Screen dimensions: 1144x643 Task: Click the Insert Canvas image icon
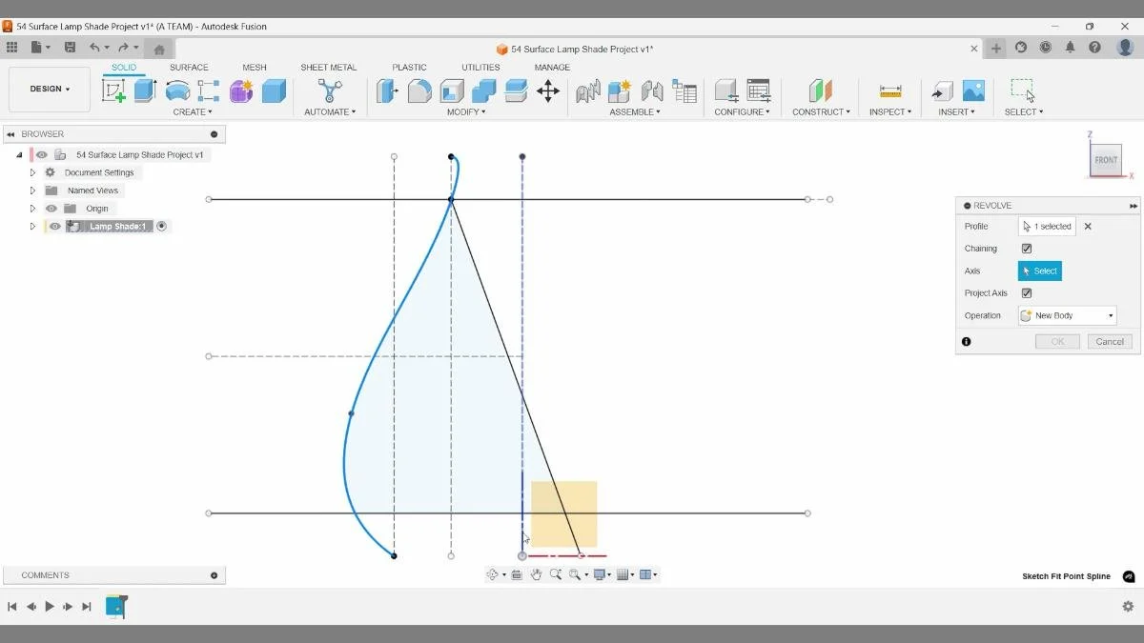pyautogui.click(x=973, y=90)
